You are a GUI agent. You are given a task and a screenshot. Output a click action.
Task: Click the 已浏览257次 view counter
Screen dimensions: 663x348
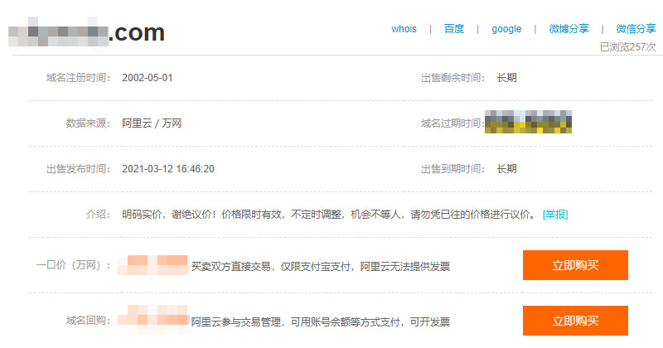click(627, 47)
